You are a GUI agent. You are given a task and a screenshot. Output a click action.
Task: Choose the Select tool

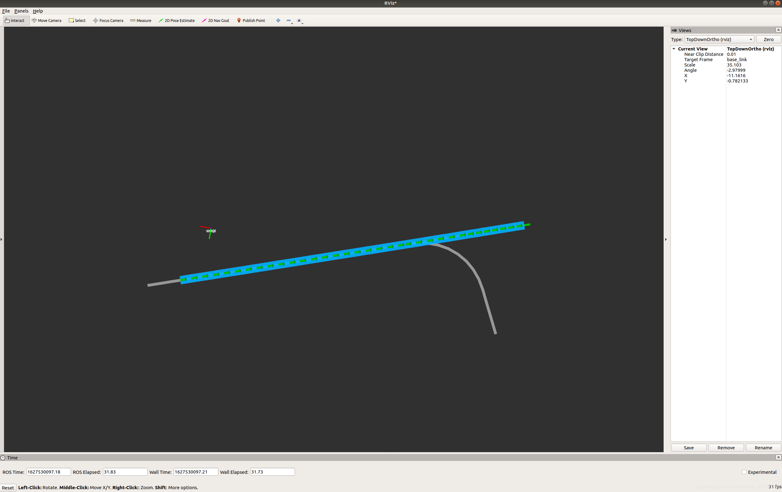click(77, 20)
